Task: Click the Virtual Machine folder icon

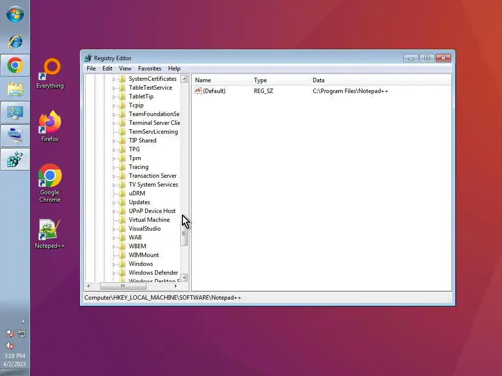Action: 122,220
